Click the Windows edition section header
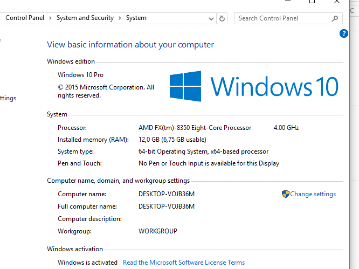The width and height of the screenshot is (359, 269). click(x=71, y=61)
